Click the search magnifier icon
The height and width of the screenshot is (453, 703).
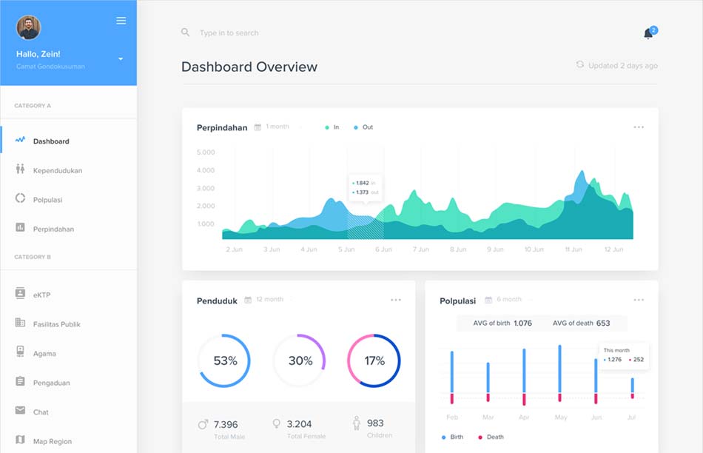[x=186, y=33]
